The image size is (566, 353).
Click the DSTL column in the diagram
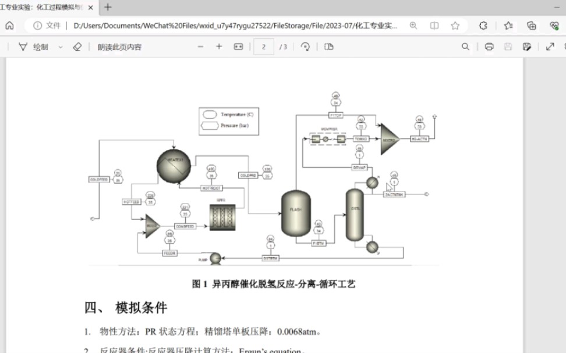[x=355, y=215]
